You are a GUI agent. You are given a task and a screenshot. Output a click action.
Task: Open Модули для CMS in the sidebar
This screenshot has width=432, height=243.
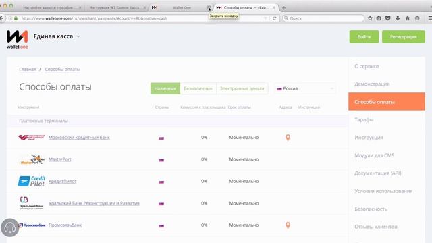click(x=375, y=155)
